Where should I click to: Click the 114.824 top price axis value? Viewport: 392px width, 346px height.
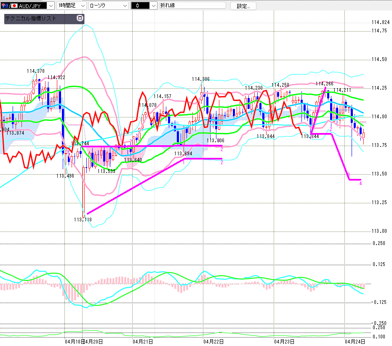(x=380, y=22)
